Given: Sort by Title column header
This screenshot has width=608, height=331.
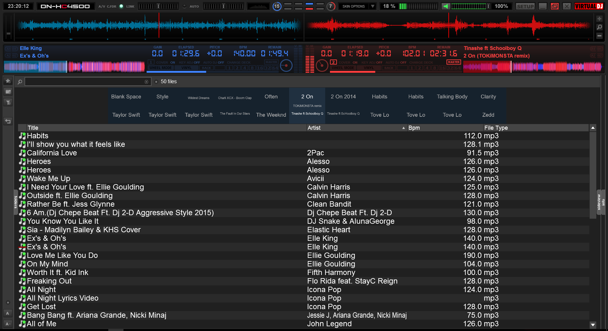Looking at the screenshot, I should (x=166, y=128).
